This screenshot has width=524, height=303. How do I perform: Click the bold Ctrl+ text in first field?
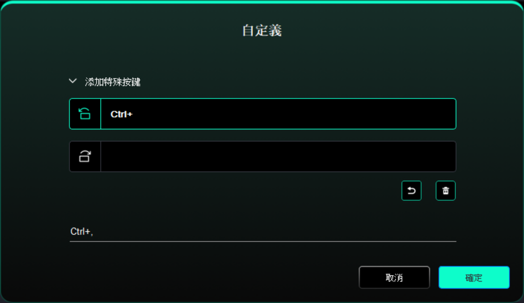point(122,114)
